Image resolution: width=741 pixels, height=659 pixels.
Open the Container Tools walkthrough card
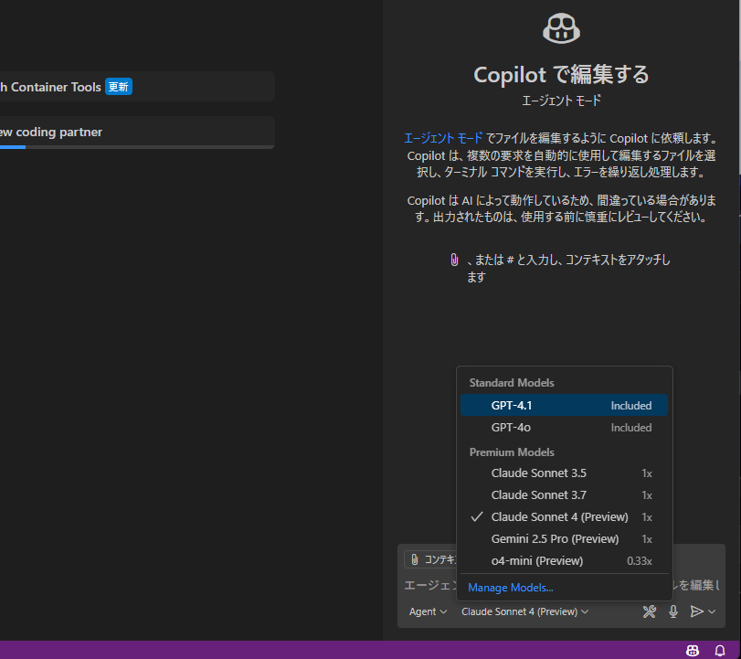(137, 87)
